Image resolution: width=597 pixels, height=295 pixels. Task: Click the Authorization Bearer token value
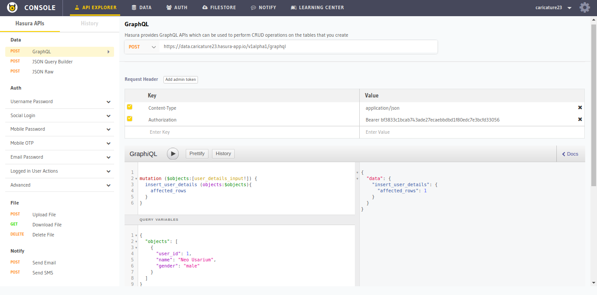coord(433,120)
